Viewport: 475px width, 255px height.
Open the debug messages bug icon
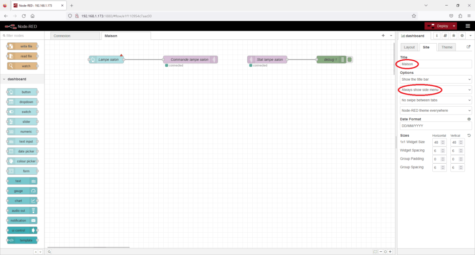coord(453,36)
